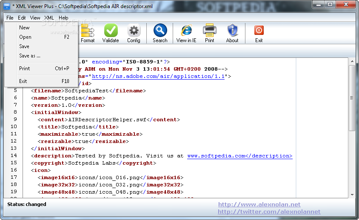Click the SoftpediaTest filename value on line 5
The image size is (359, 220).
pos(87,91)
